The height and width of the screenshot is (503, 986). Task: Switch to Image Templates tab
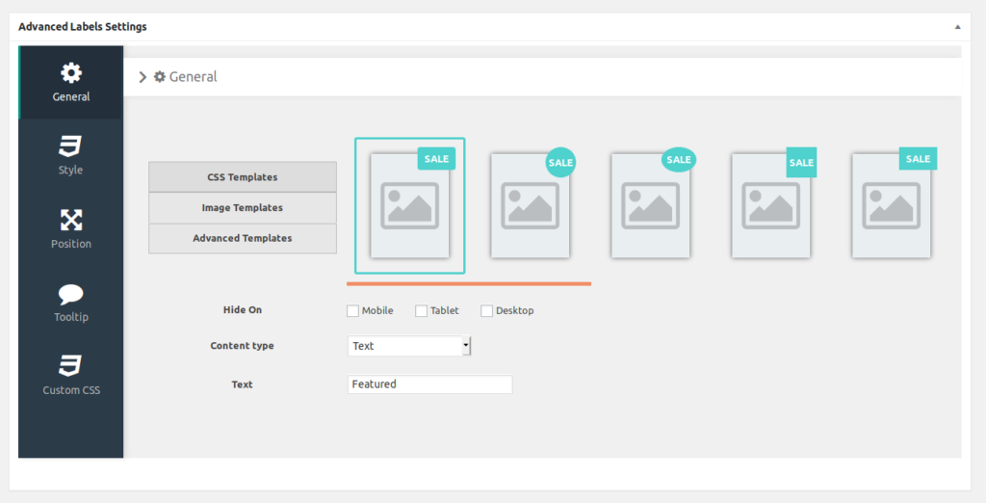pyautogui.click(x=243, y=207)
